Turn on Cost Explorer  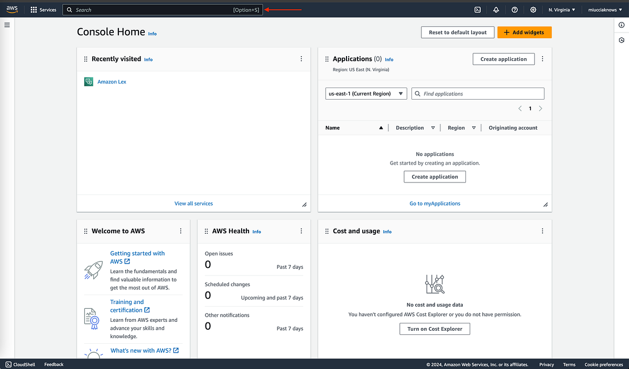pyautogui.click(x=435, y=329)
